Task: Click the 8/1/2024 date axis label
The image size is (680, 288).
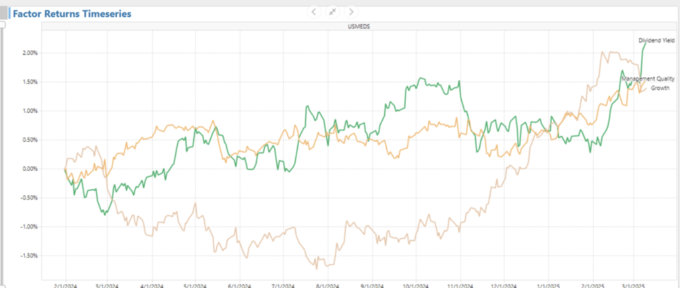Action: pyautogui.click(x=327, y=285)
